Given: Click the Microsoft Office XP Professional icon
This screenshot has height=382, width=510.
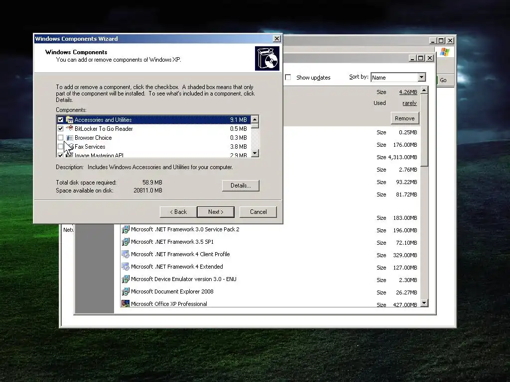Looking at the screenshot, I should tap(125, 304).
